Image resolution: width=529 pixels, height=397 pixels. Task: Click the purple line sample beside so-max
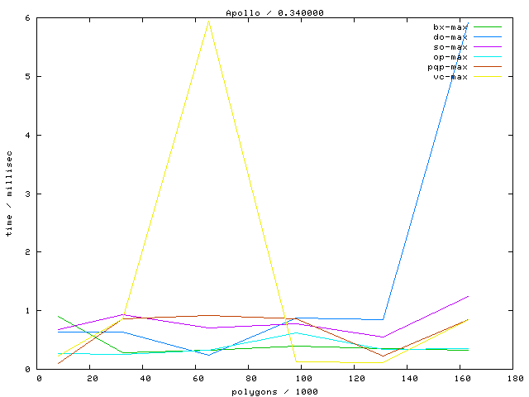pyautogui.click(x=488, y=47)
